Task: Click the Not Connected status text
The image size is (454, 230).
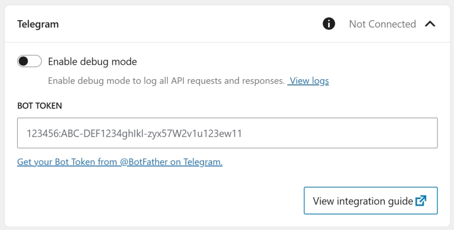Action: click(x=382, y=24)
